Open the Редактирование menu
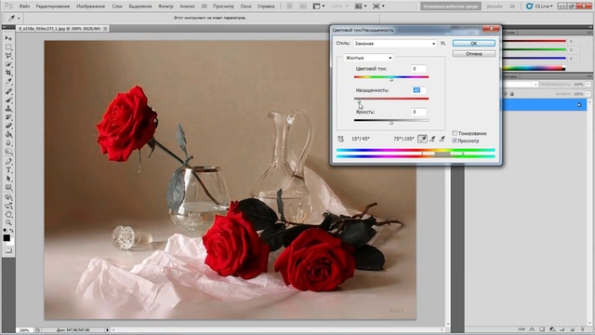The height and width of the screenshot is (335, 595). coord(53,7)
